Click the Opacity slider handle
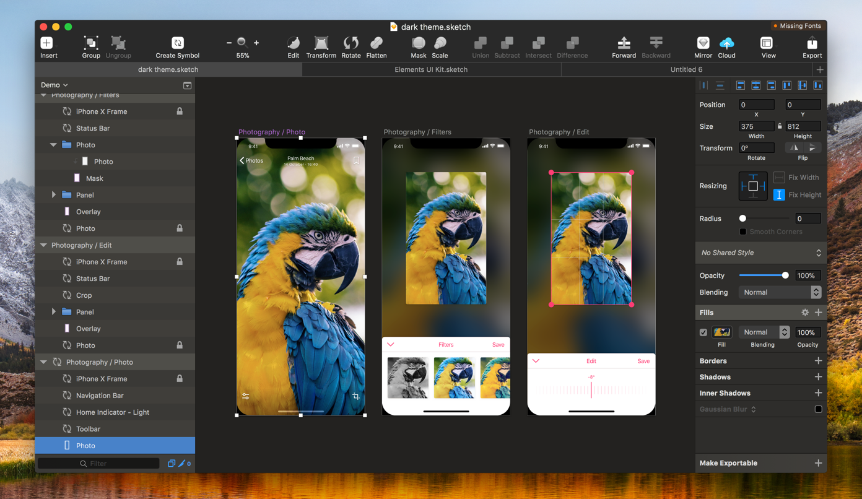 (785, 276)
